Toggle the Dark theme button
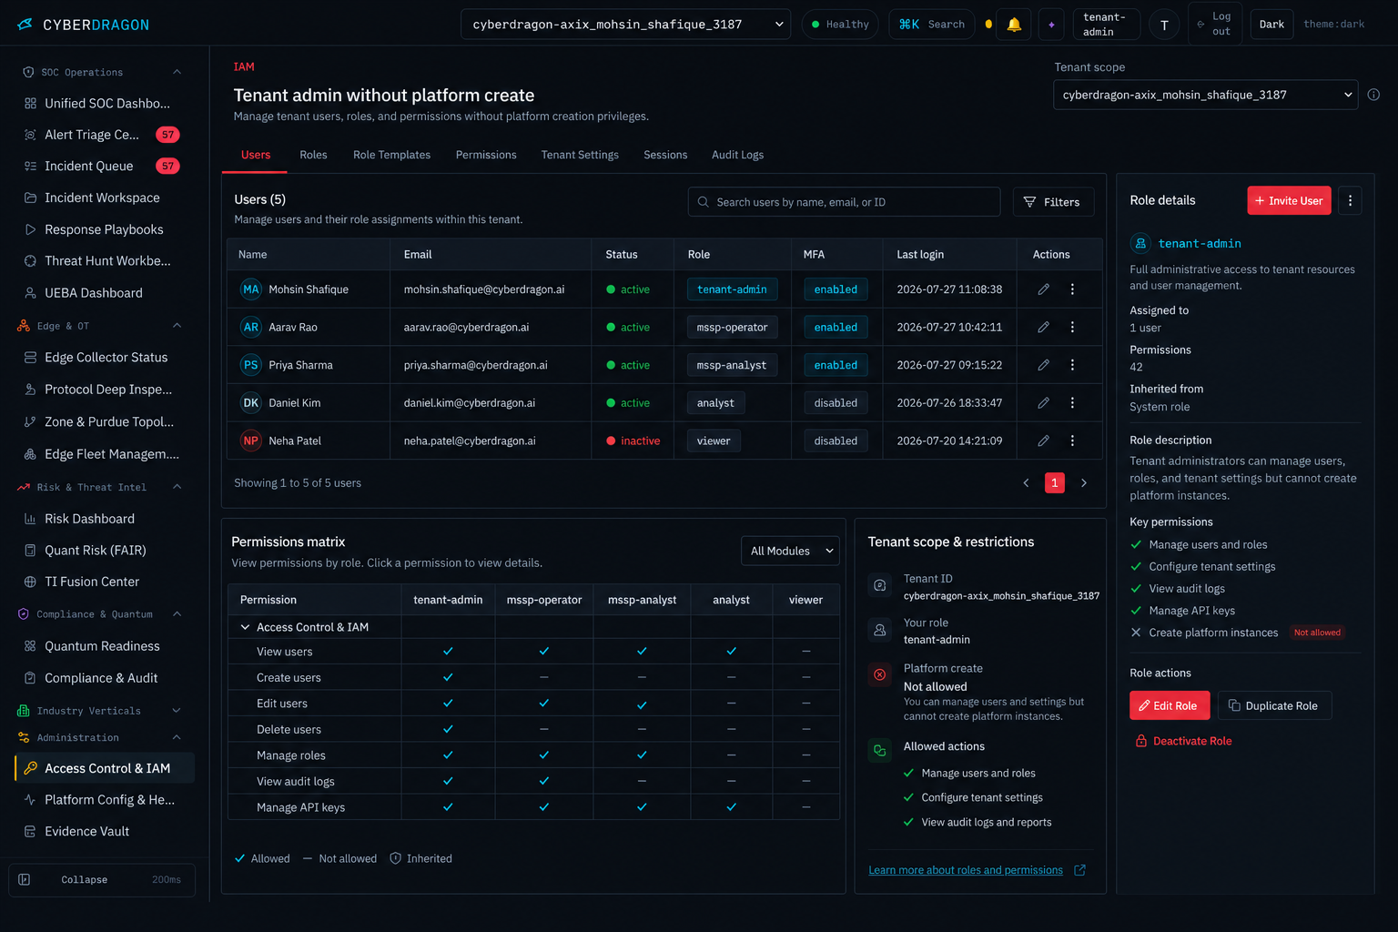Screen dimensions: 1398x932 [1271, 25]
